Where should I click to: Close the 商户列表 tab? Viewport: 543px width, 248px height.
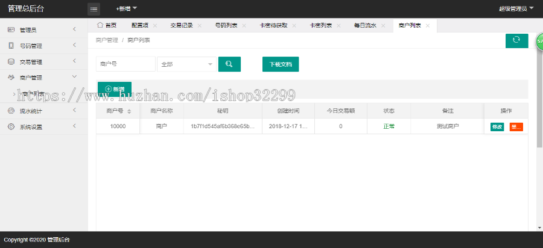pos(428,25)
